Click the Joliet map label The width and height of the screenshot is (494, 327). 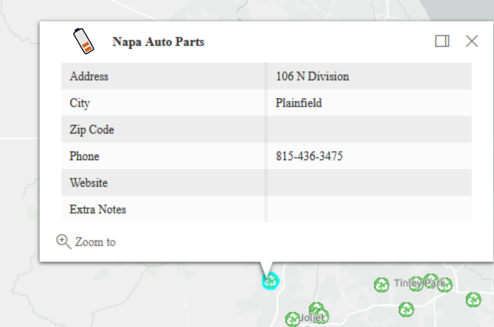(311, 318)
